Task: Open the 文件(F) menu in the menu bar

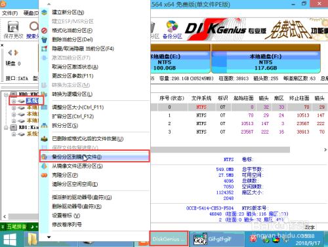Action: click(10, 13)
